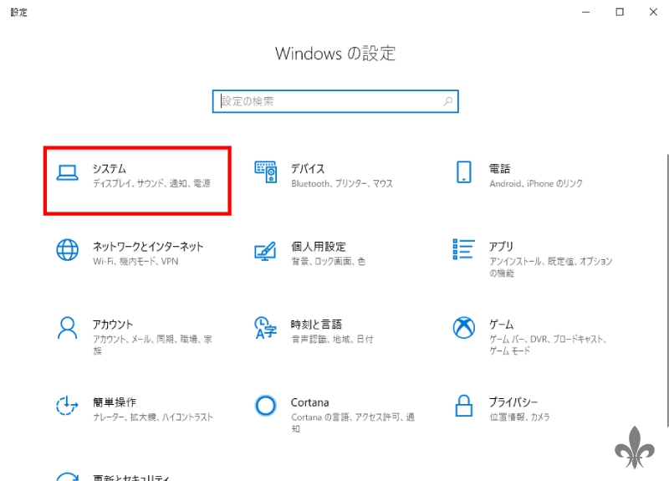Open the システム settings title
Image resolution: width=669 pixels, height=481 pixels.
[110, 169]
